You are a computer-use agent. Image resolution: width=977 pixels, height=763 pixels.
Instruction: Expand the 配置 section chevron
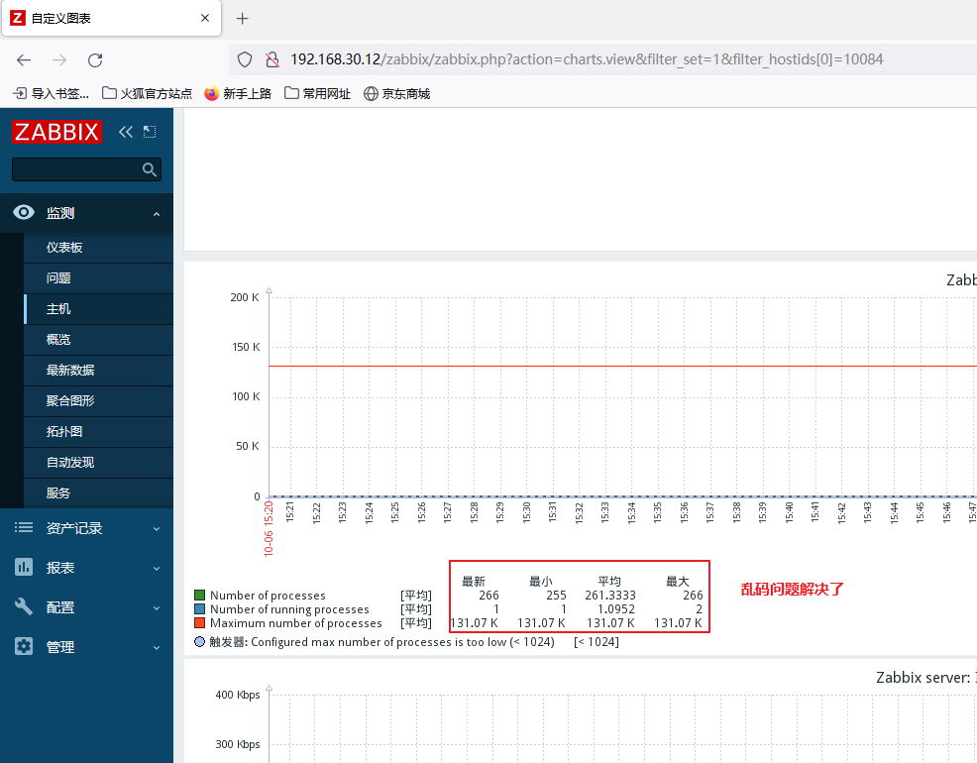157,607
